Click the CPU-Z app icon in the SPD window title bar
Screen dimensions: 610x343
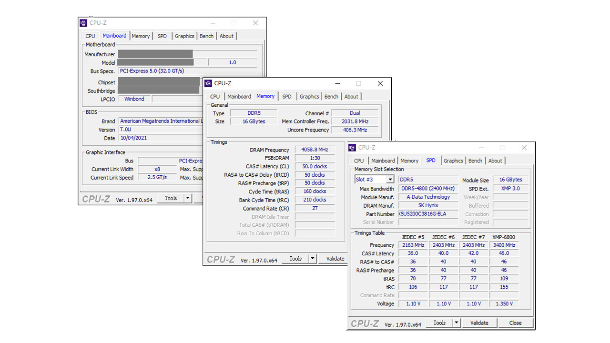[352, 148]
